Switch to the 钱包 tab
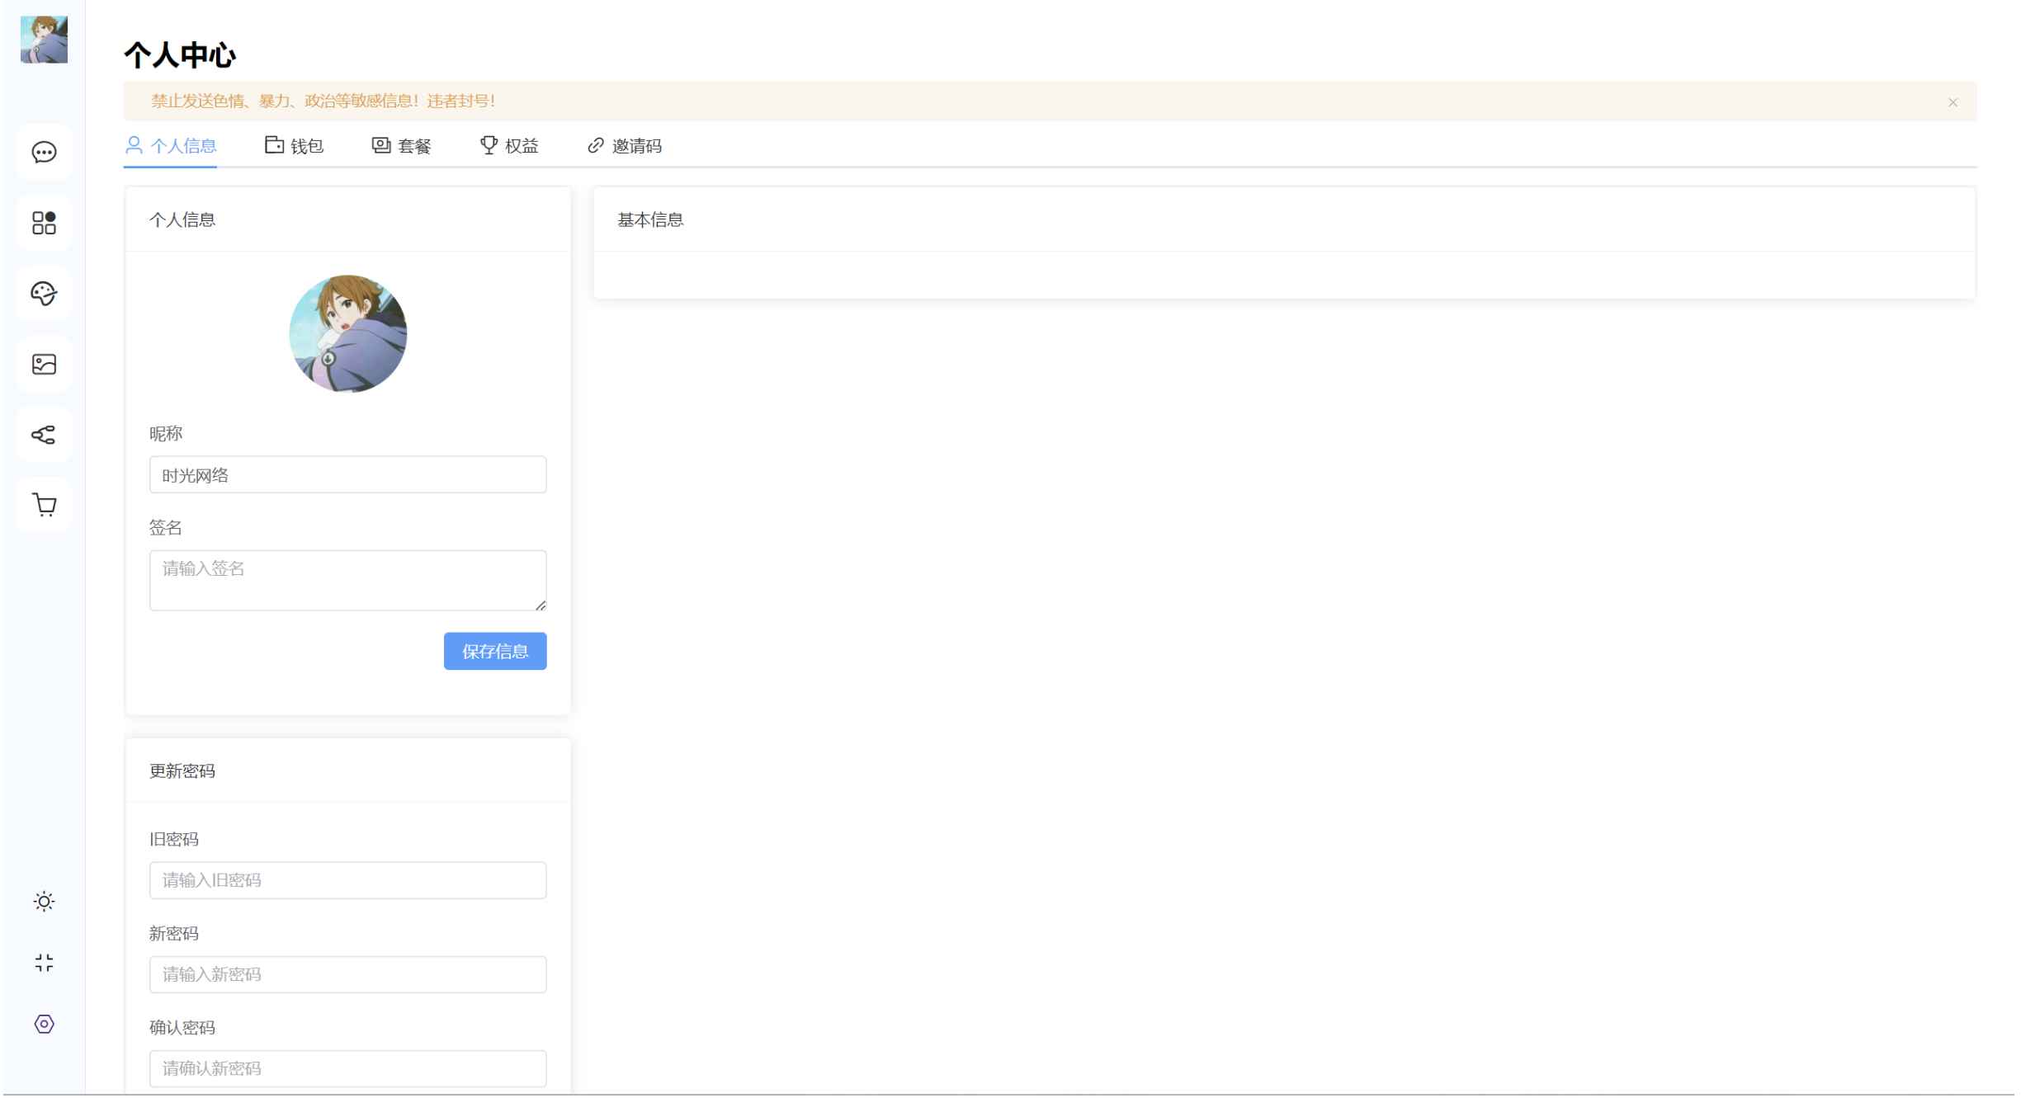The image size is (2021, 1098). [295, 146]
